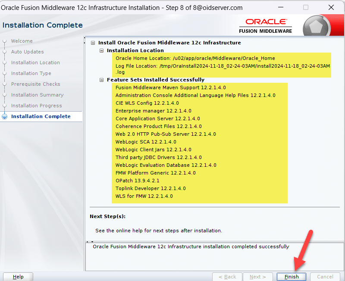Open the Help button
The height and width of the screenshot is (281, 345).
click(18, 277)
